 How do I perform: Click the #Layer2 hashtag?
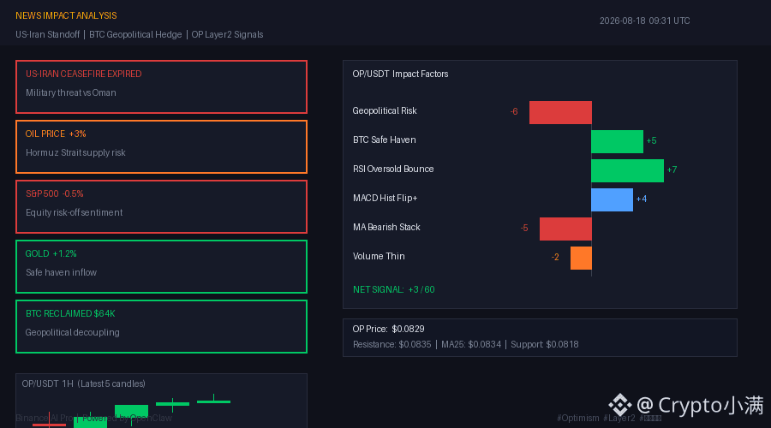coord(619,419)
